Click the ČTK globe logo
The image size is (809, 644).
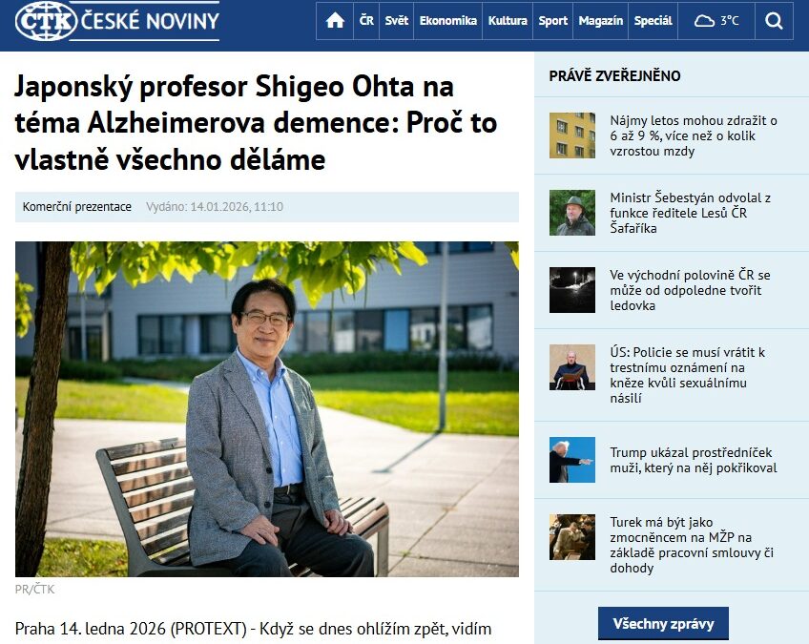(x=46, y=21)
